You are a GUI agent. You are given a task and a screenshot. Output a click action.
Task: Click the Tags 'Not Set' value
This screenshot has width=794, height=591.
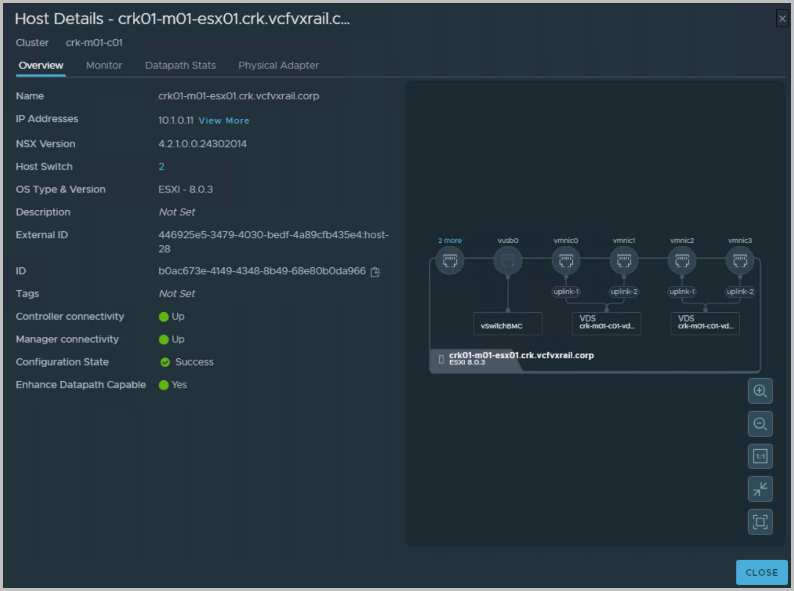[x=177, y=294]
